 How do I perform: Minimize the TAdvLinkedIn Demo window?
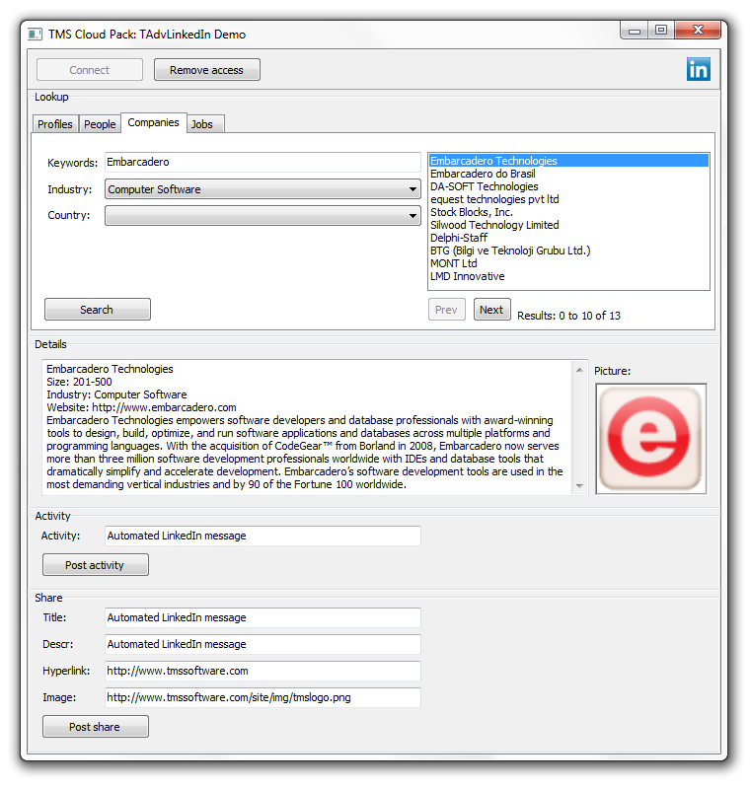635,31
